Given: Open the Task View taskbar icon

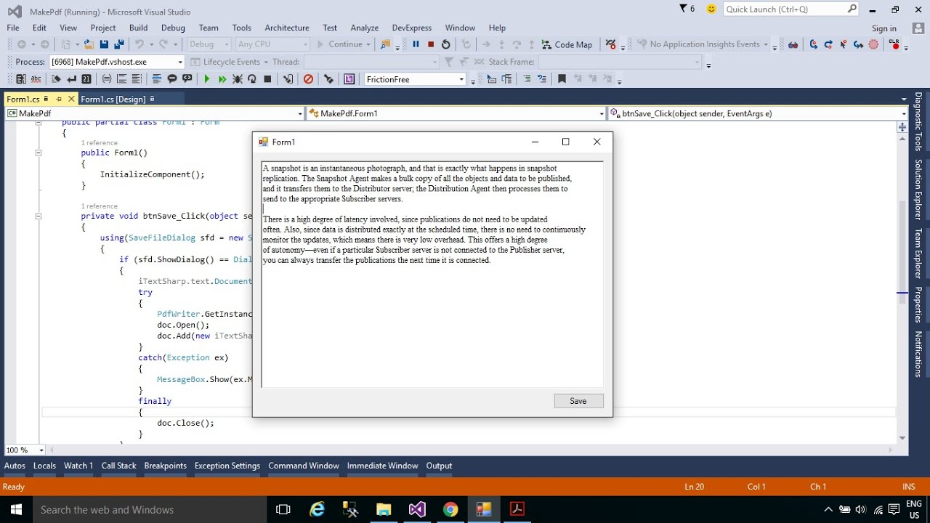Looking at the screenshot, I should point(283,509).
